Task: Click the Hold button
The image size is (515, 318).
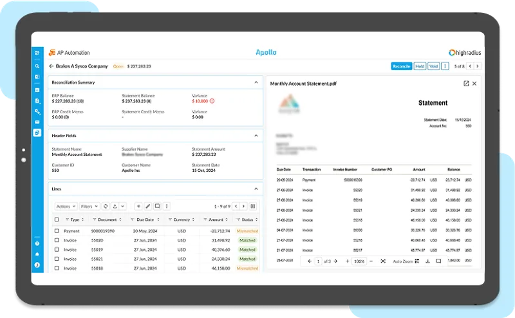Action: coord(420,66)
